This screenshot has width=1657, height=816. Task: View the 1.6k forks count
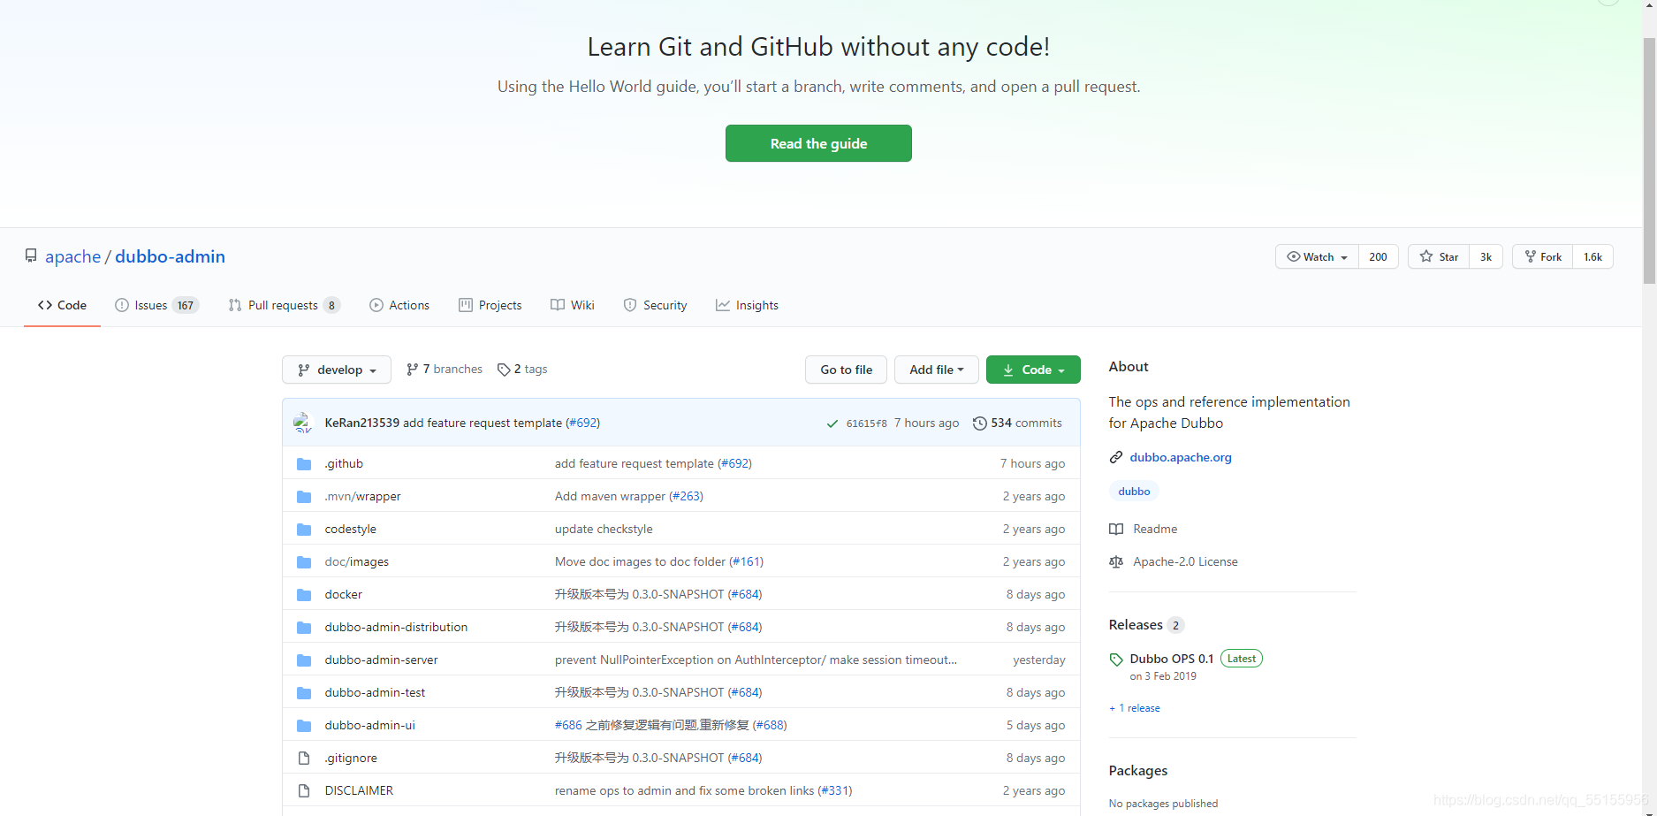[x=1592, y=256]
